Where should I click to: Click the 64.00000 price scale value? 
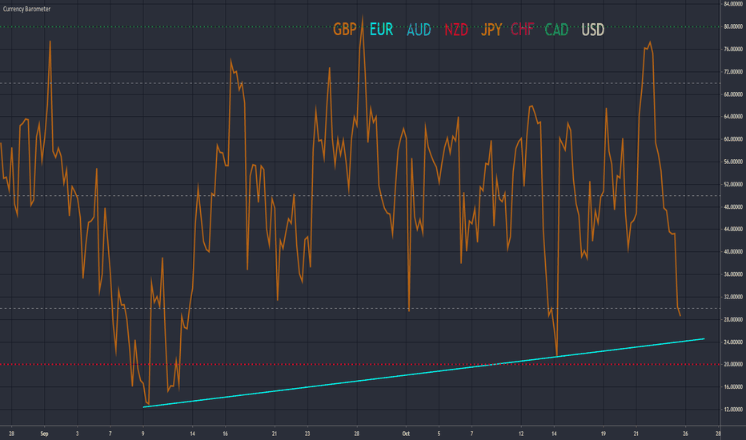[733, 117]
